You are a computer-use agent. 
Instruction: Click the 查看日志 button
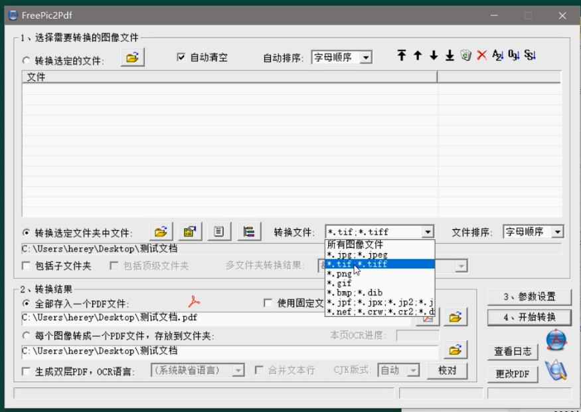click(513, 352)
